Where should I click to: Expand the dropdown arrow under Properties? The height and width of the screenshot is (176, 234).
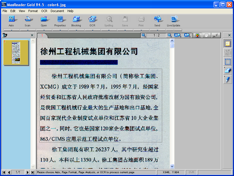60,30
